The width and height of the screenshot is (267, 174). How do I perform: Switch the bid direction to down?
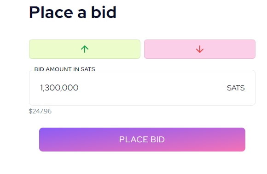(x=200, y=49)
